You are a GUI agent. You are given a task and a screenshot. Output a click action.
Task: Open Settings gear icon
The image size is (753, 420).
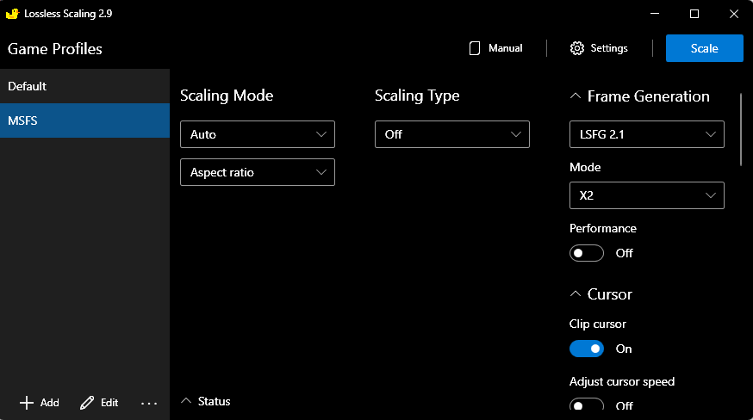tap(576, 48)
